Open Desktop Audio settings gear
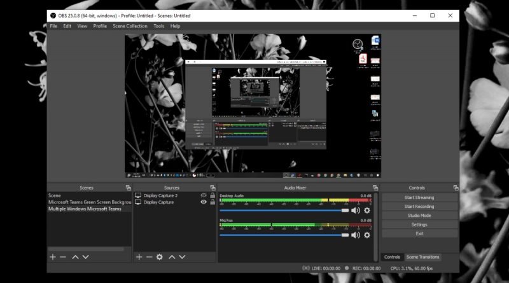The image size is (509, 283). tap(367, 211)
